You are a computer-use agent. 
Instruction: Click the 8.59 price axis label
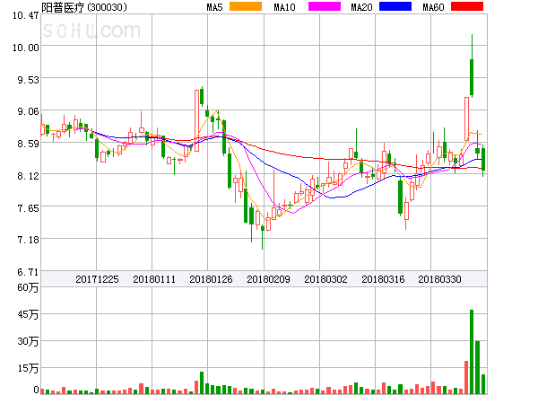coord(28,144)
